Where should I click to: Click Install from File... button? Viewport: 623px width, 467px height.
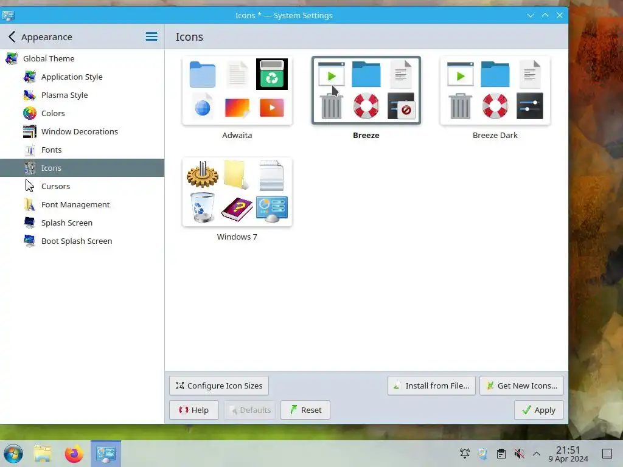431,386
